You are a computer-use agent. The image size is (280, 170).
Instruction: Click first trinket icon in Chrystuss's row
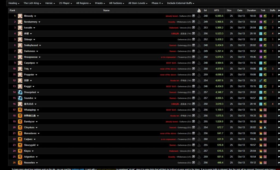pos(261,127)
